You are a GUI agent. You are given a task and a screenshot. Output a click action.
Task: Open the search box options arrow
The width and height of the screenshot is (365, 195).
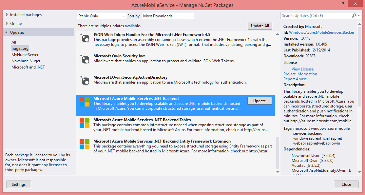pos(359,16)
